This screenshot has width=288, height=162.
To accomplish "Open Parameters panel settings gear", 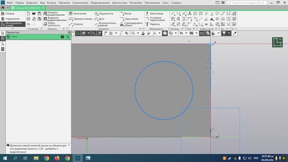I will click(69, 32).
